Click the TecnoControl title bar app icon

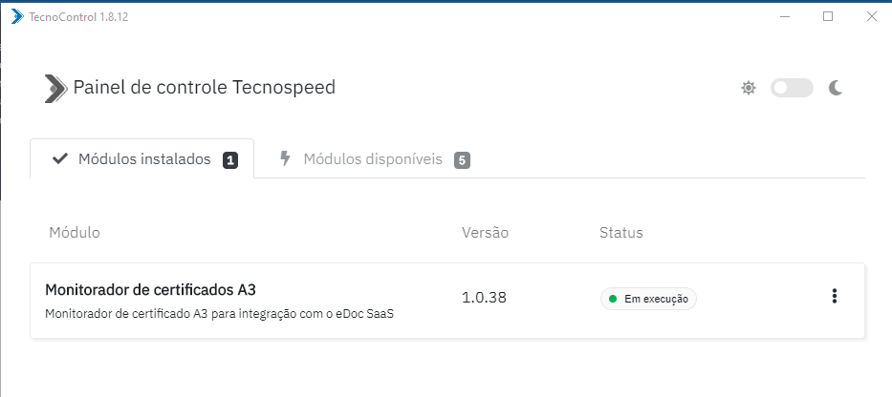(17, 16)
